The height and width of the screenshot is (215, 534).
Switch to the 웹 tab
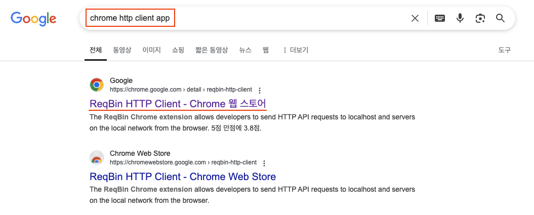266,51
